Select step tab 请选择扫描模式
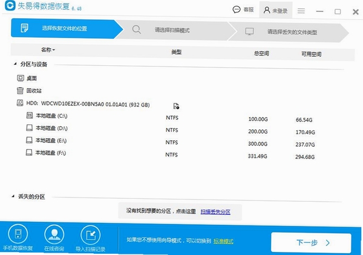The height and width of the screenshot is (255, 363). click(x=176, y=30)
